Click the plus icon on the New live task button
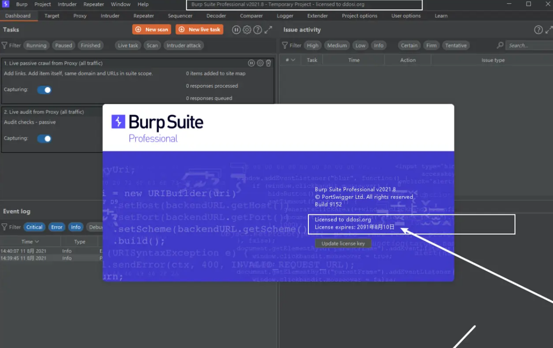Viewport: 553px width, 348px height. [182, 30]
